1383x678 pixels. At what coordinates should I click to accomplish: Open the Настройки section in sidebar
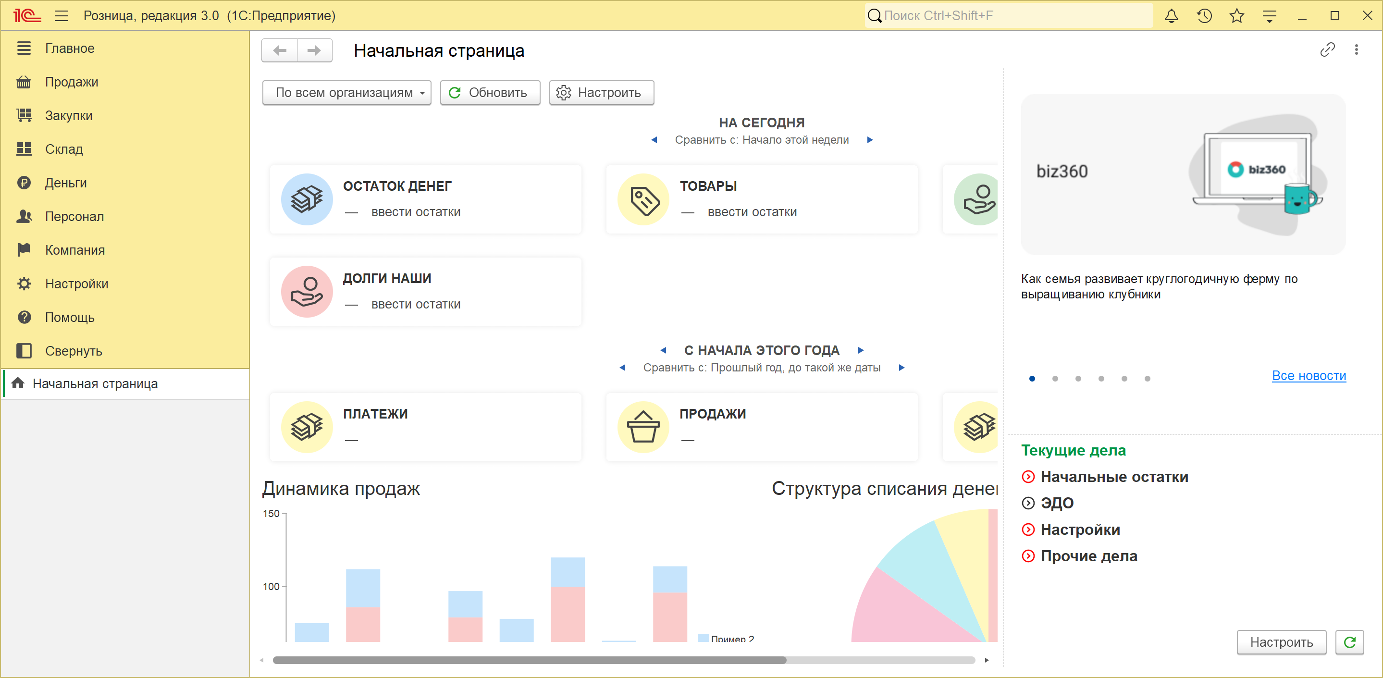[x=124, y=284]
